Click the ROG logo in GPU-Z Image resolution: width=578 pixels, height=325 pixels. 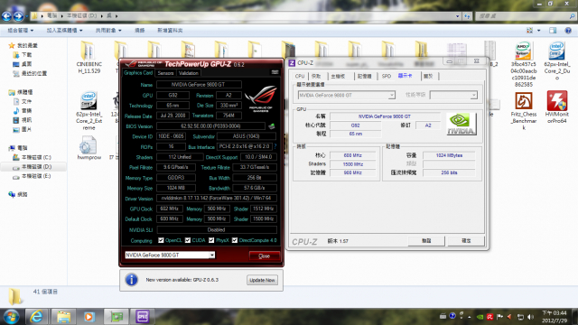(x=261, y=98)
